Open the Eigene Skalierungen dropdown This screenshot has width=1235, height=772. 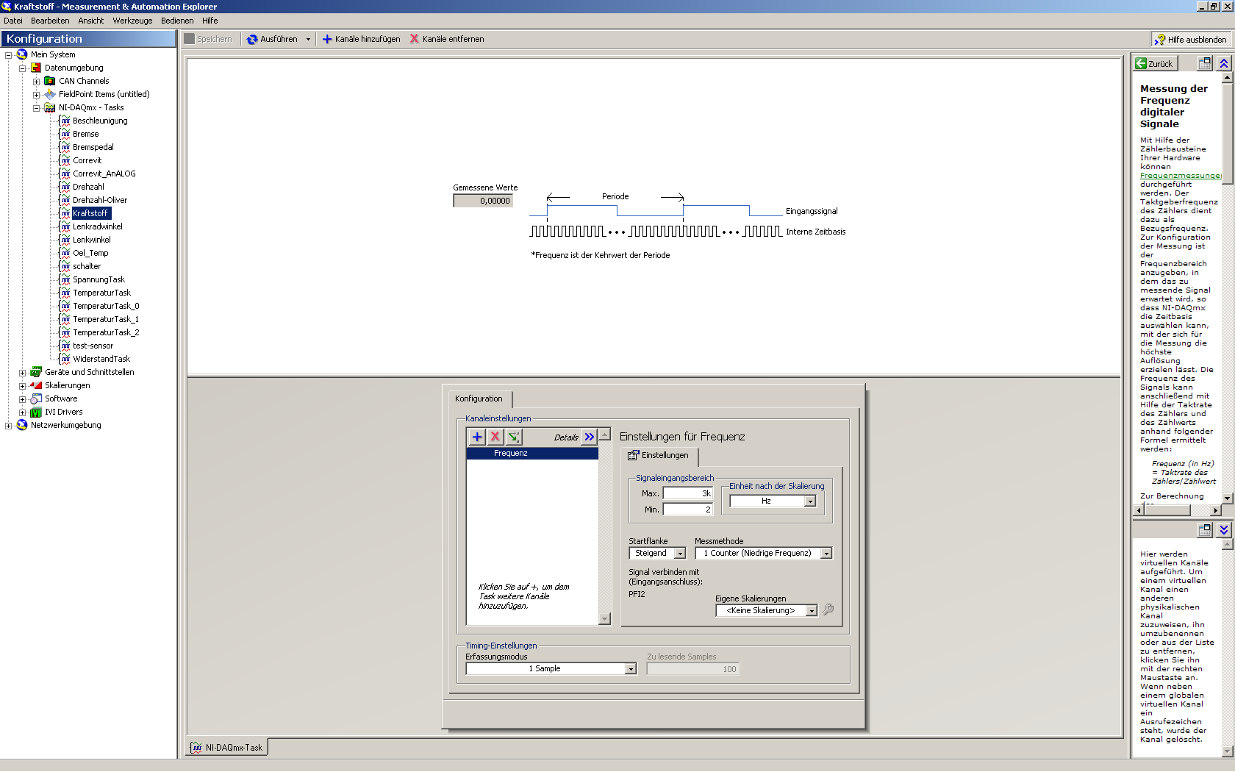[x=812, y=611]
